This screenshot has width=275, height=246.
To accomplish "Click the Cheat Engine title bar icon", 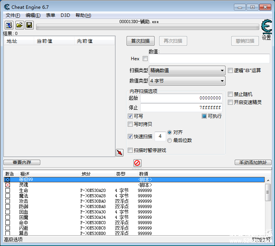I will pyautogui.click(x=7, y=7).
